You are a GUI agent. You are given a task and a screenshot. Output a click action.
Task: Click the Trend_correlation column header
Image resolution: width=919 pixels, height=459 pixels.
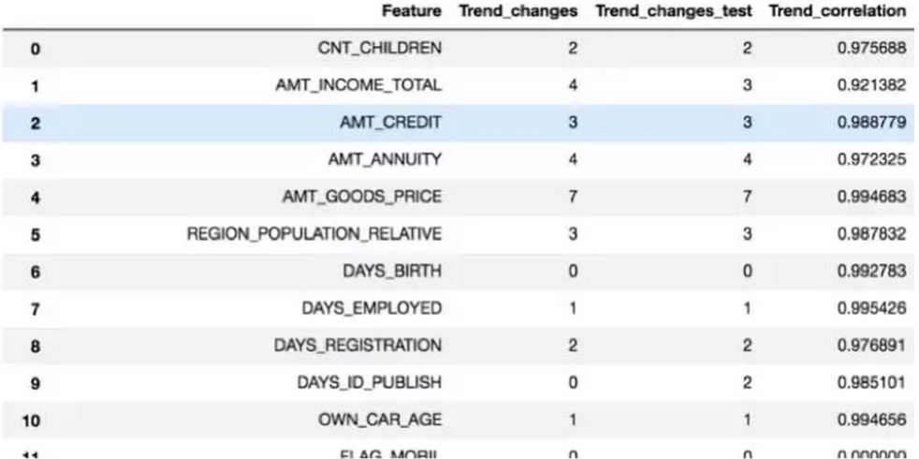(839, 12)
